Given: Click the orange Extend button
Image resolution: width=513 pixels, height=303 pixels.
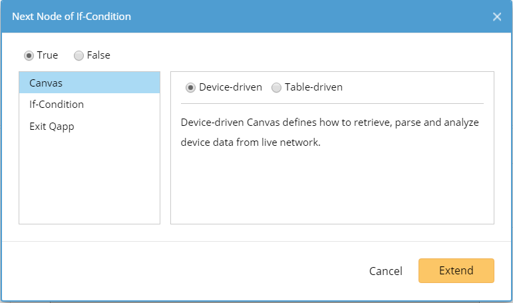Looking at the screenshot, I should (x=456, y=270).
